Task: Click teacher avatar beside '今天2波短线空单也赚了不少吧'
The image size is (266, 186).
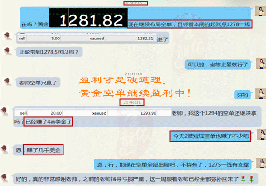Action: click(261, 134)
